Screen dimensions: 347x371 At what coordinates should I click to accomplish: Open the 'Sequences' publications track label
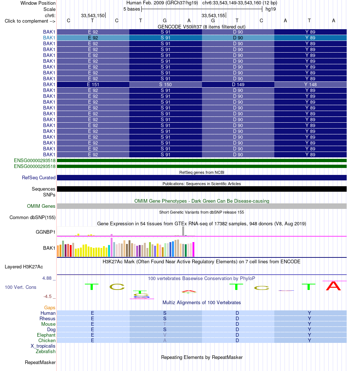tap(43, 189)
